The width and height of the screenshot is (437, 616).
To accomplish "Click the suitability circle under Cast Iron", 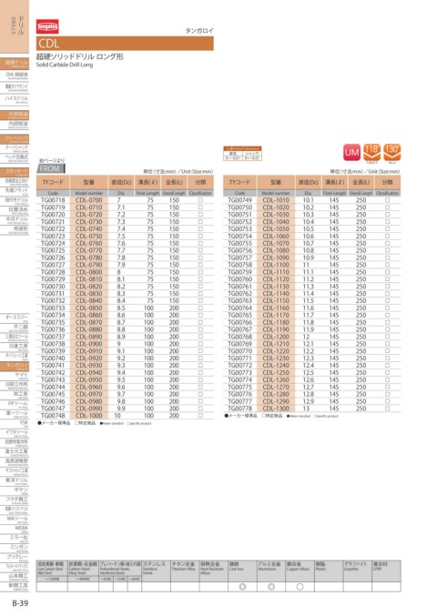I will click(x=242, y=587).
